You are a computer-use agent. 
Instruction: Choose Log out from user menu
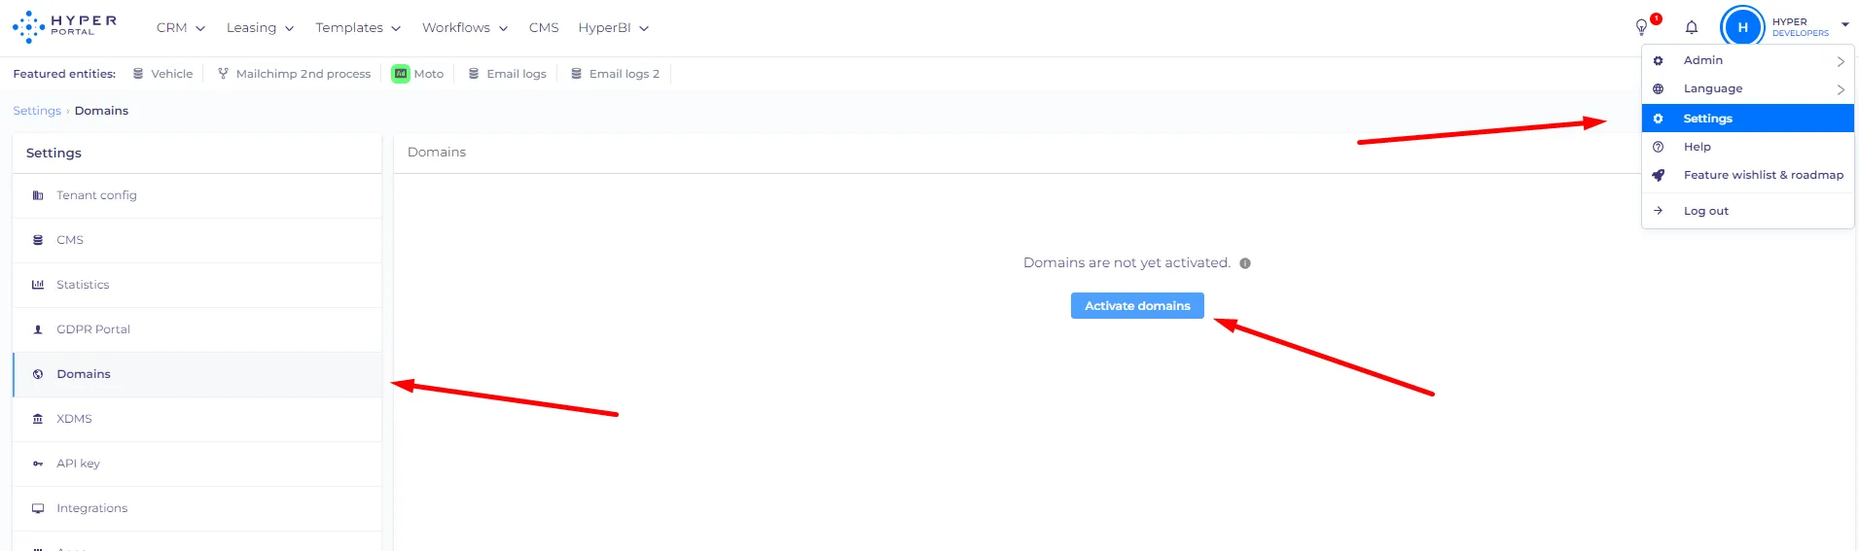tap(1748, 211)
